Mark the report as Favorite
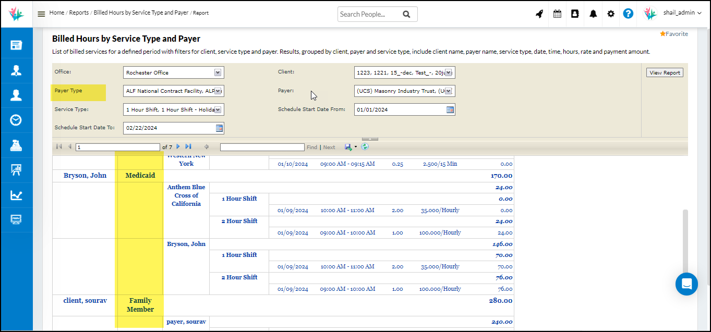 pyautogui.click(x=673, y=34)
